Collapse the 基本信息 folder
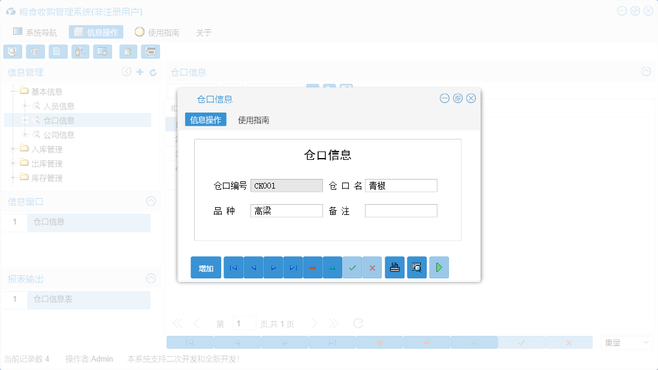This screenshot has height=370, width=658. pos(13,91)
